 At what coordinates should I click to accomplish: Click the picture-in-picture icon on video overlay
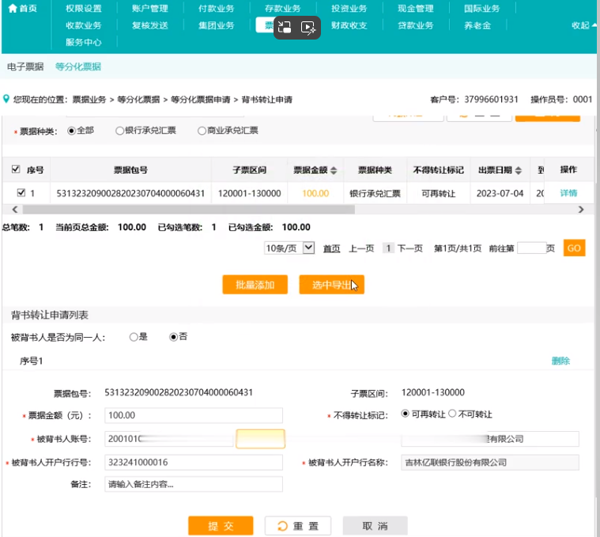[x=285, y=26]
